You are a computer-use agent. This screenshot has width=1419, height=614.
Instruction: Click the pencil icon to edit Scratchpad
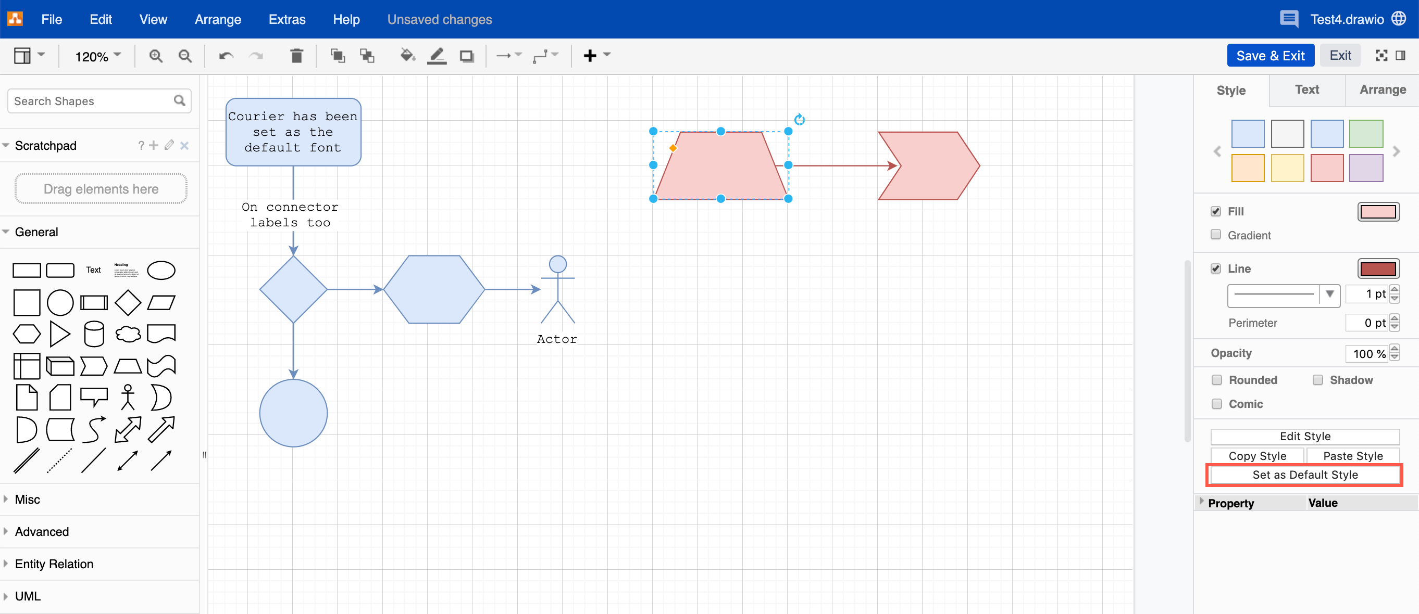169,145
